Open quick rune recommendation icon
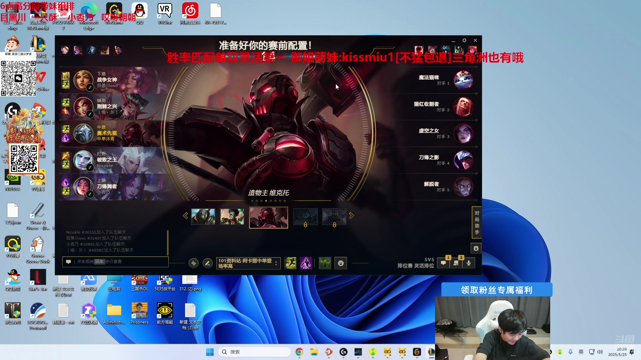Image resolution: width=641 pixels, height=360 pixels. click(x=193, y=263)
